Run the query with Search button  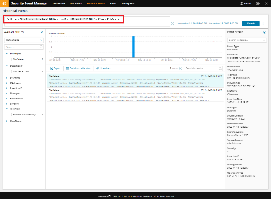(x=251, y=24)
